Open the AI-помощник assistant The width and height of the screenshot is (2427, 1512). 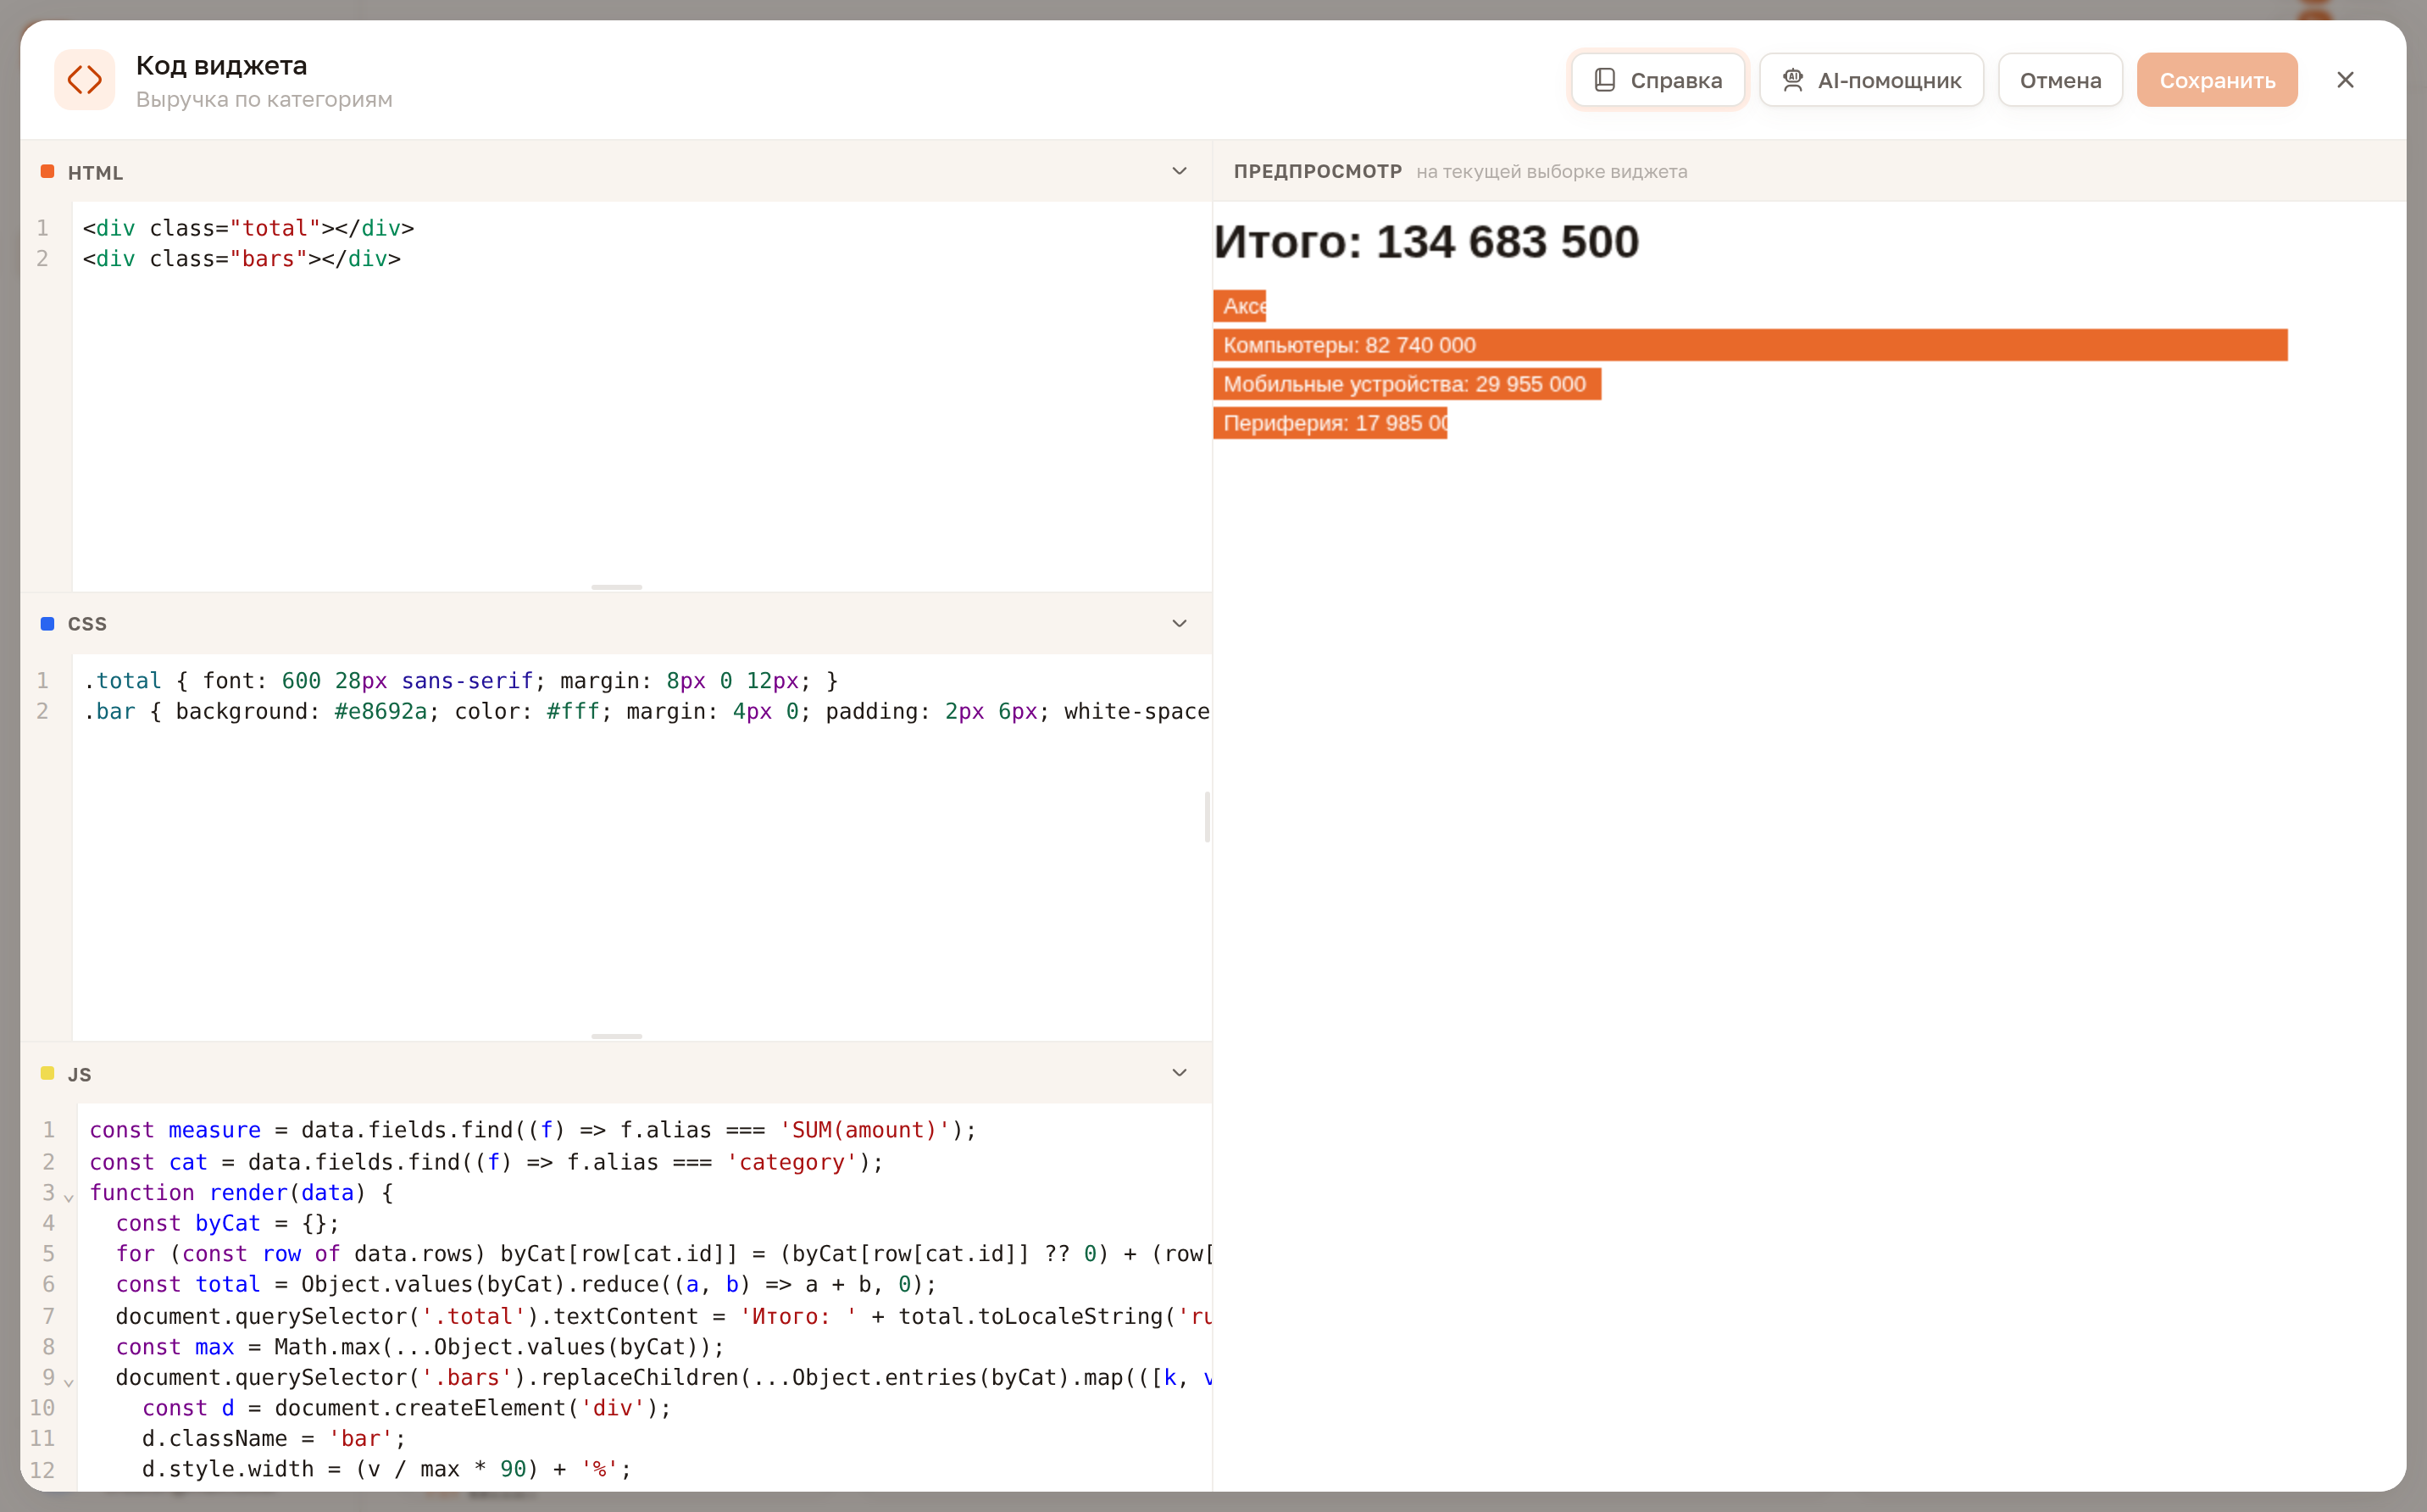click(1871, 80)
